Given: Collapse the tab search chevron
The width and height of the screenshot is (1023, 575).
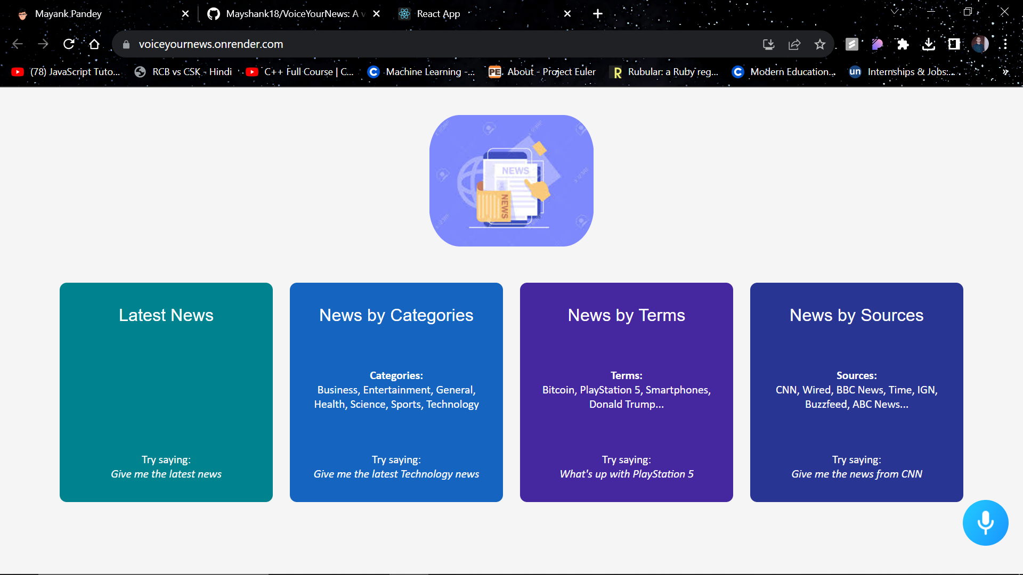Looking at the screenshot, I should click(x=895, y=11).
